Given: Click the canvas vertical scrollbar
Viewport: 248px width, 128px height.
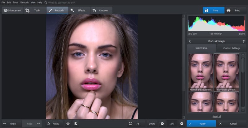Looking at the screenshot, I should (184, 67).
